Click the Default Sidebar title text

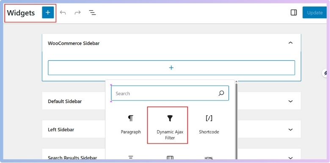tap(65, 101)
